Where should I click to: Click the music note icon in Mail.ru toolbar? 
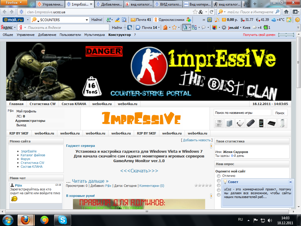coord(217,20)
